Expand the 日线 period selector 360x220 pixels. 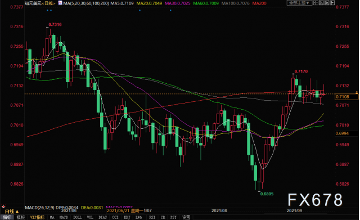12,212
